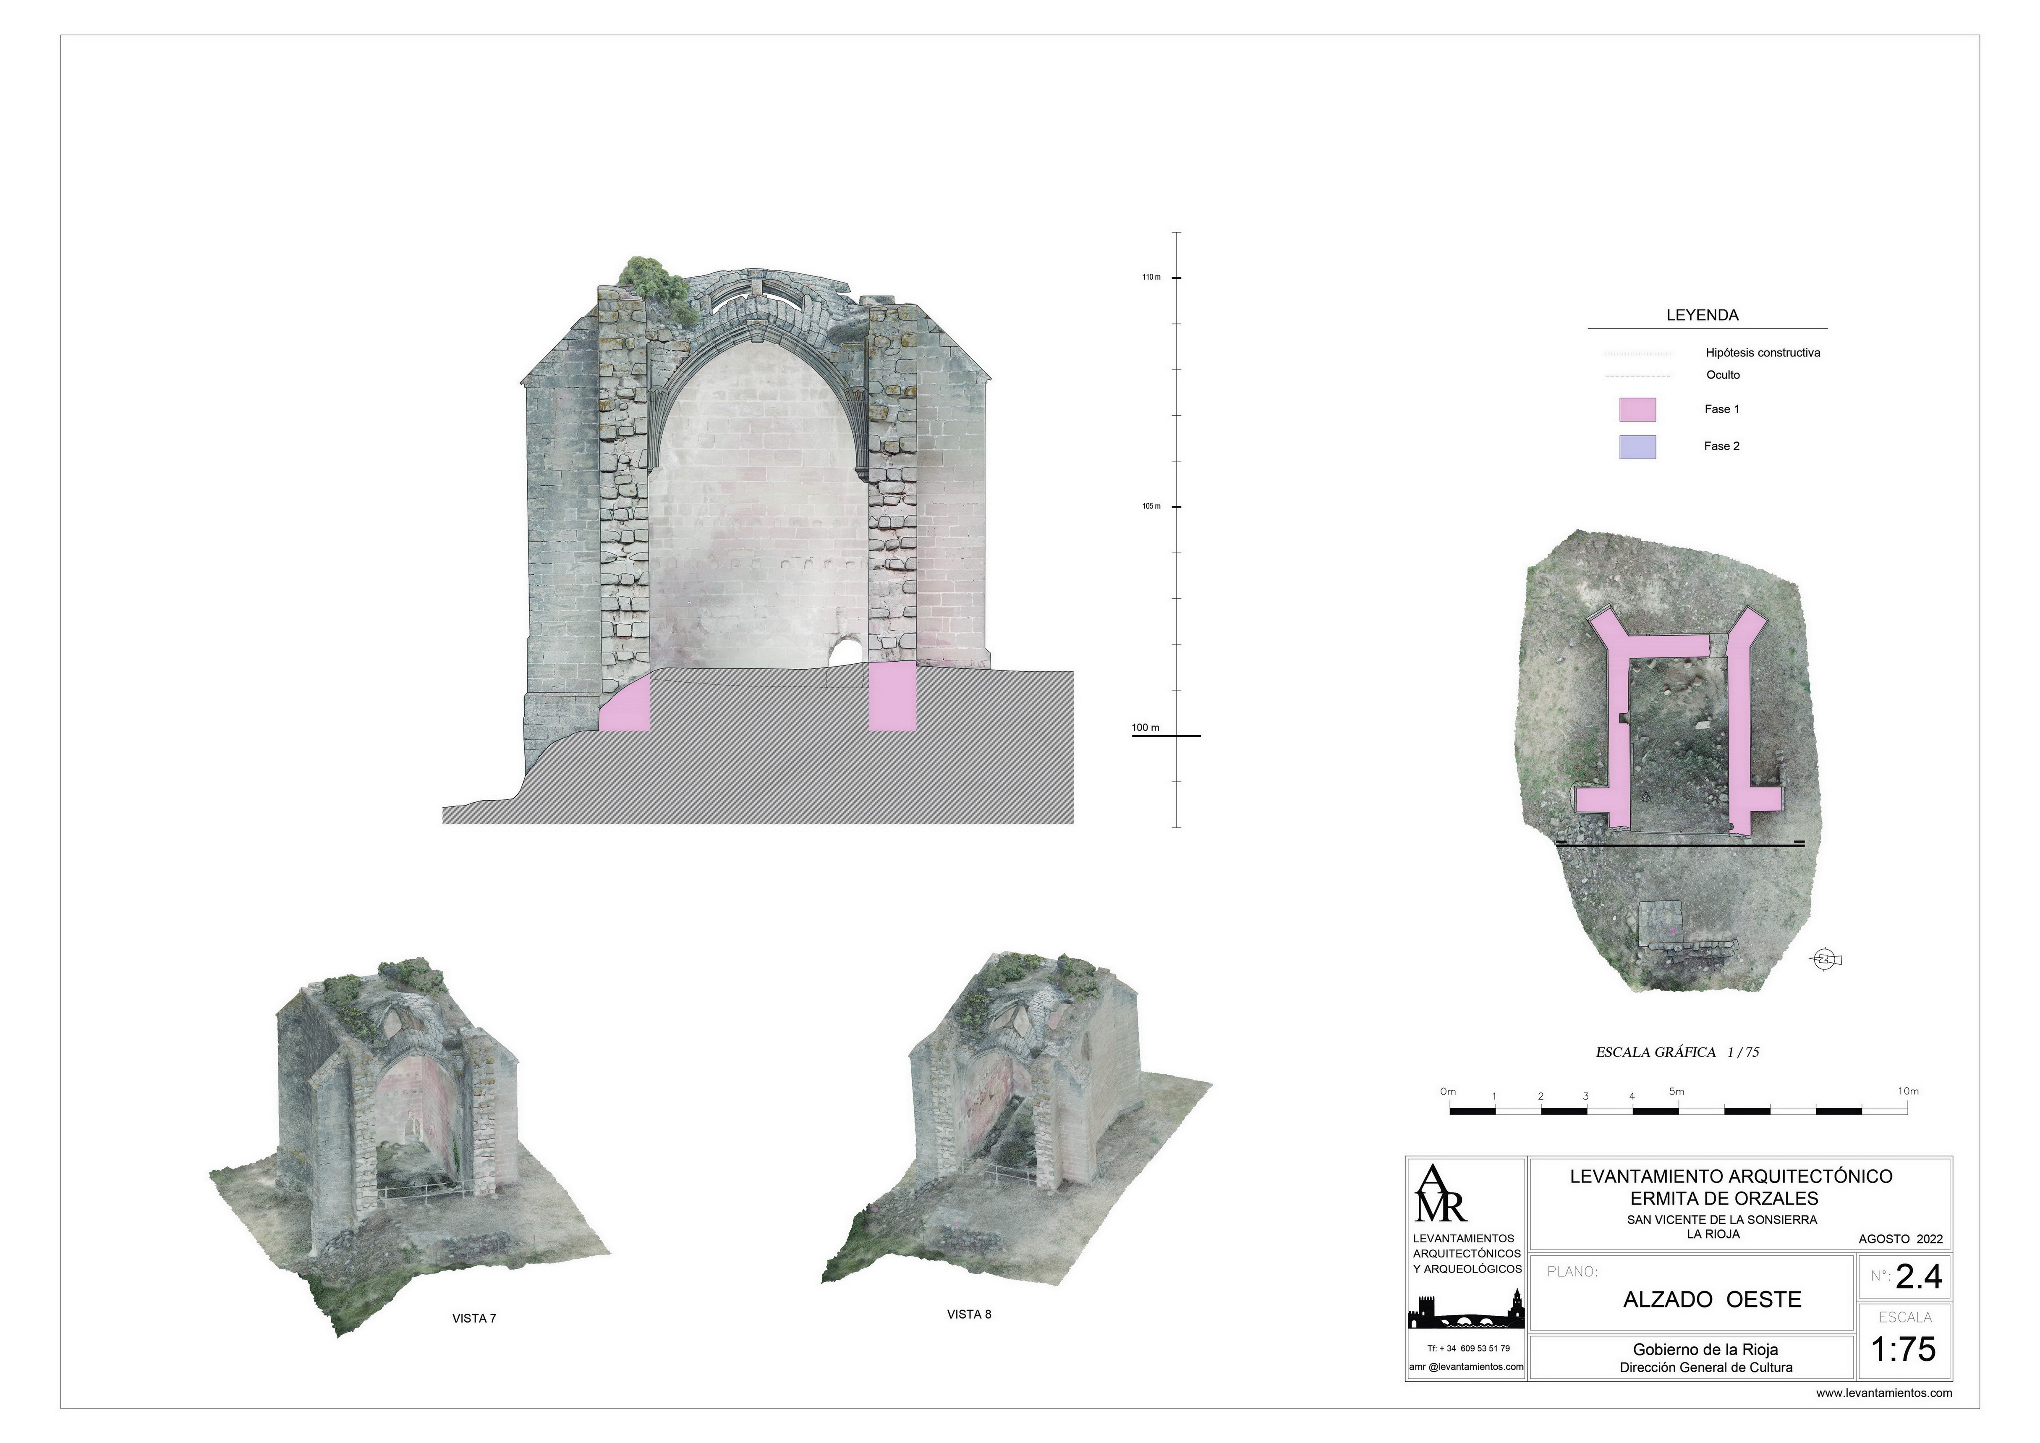The width and height of the screenshot is (2040, 1443).
Task: Click the 110 m elevation tick label
Action: coord(1151,278)
